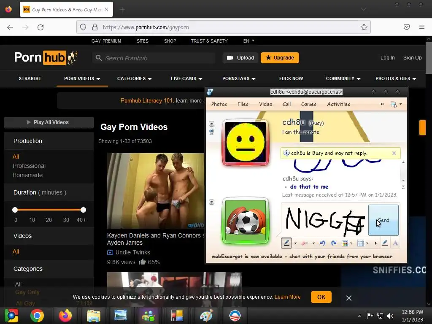Open the Photos tab in chat window
The width and height of the screenshot is (432, 324).
219,104
